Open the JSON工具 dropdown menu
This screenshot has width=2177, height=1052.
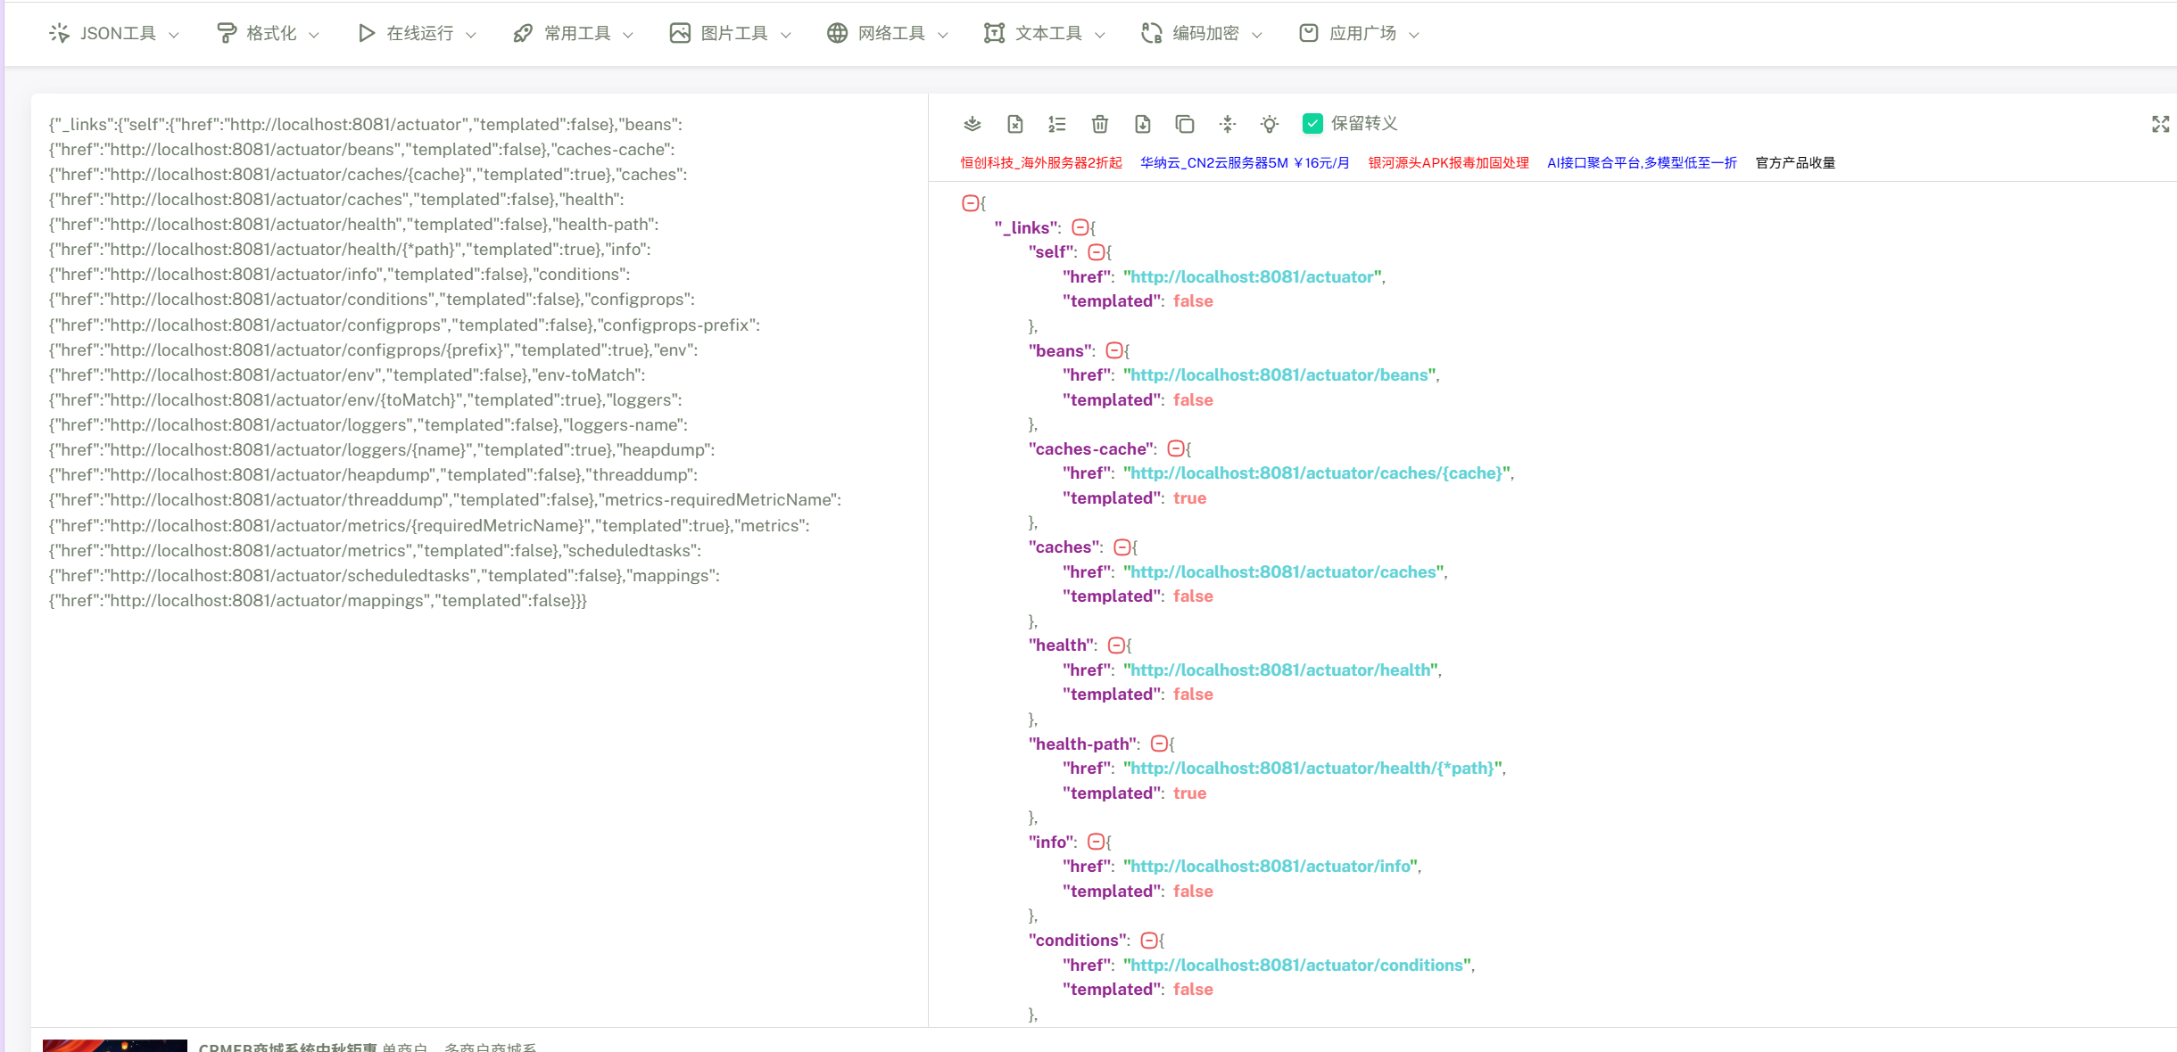click(114, 33)
